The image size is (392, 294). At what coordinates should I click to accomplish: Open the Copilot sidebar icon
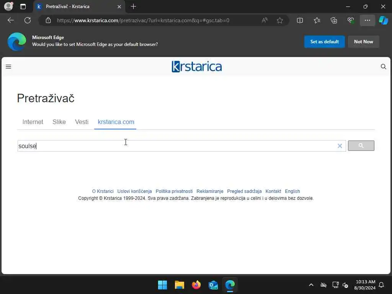tap(384, 20)
